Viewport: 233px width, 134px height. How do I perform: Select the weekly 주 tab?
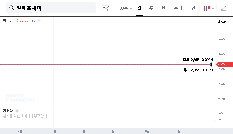pyautogui.click(x=151, y=8)
